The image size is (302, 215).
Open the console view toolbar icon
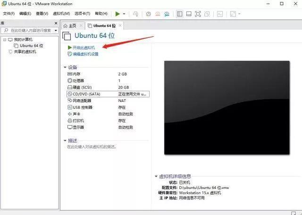tap(220, 14)
